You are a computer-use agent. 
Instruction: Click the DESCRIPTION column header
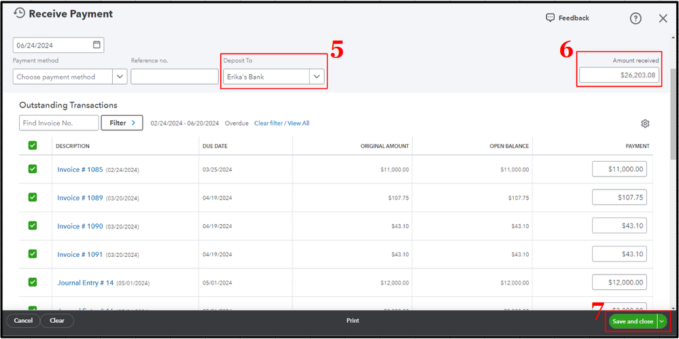coord(73,146)
